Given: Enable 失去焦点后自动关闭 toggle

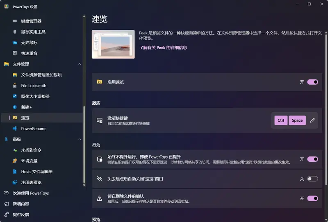Looking at the screenshot, I should [312, 179].
